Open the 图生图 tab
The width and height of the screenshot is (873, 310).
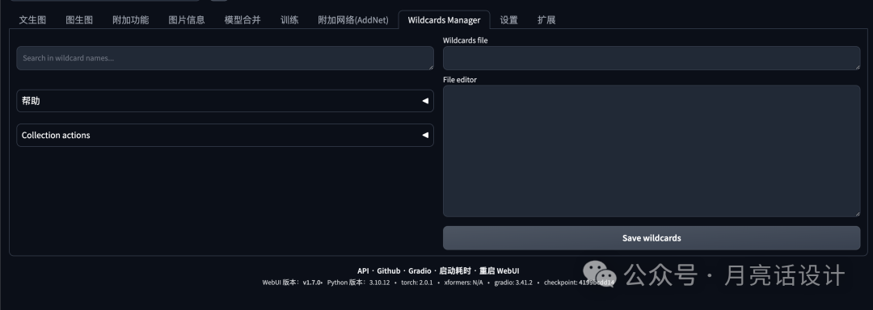coord(79,20)
